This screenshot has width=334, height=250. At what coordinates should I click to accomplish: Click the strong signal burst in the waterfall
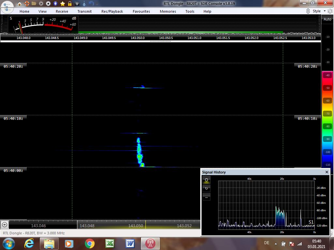tap(140, 152)
